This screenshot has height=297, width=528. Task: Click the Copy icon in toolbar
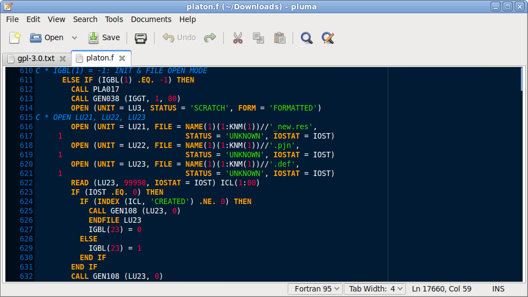pos(258,38)
